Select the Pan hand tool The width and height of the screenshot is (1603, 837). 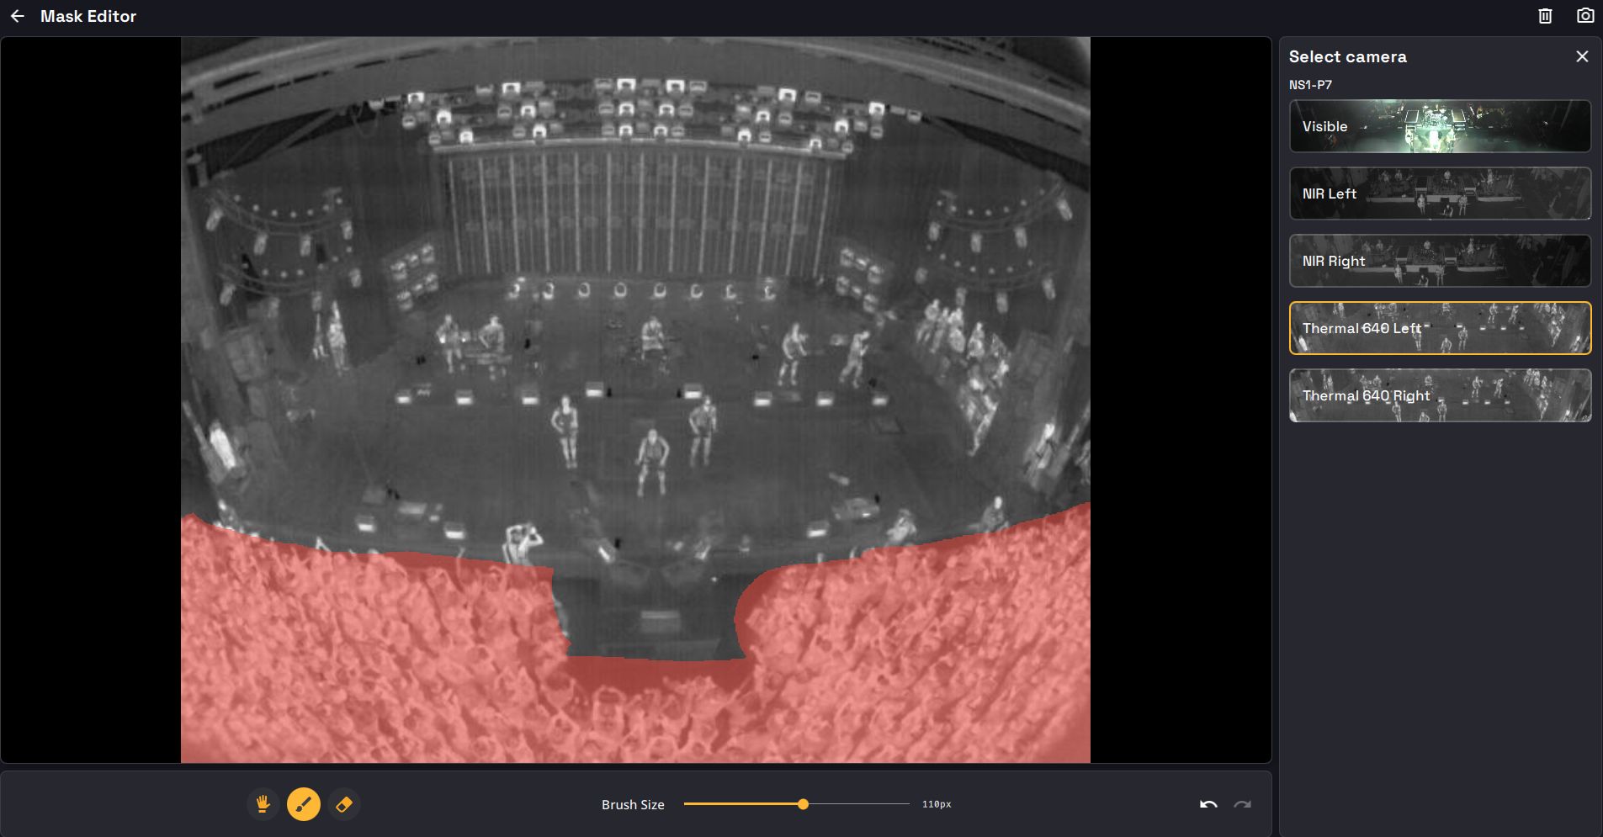click(x=263, y=804)
